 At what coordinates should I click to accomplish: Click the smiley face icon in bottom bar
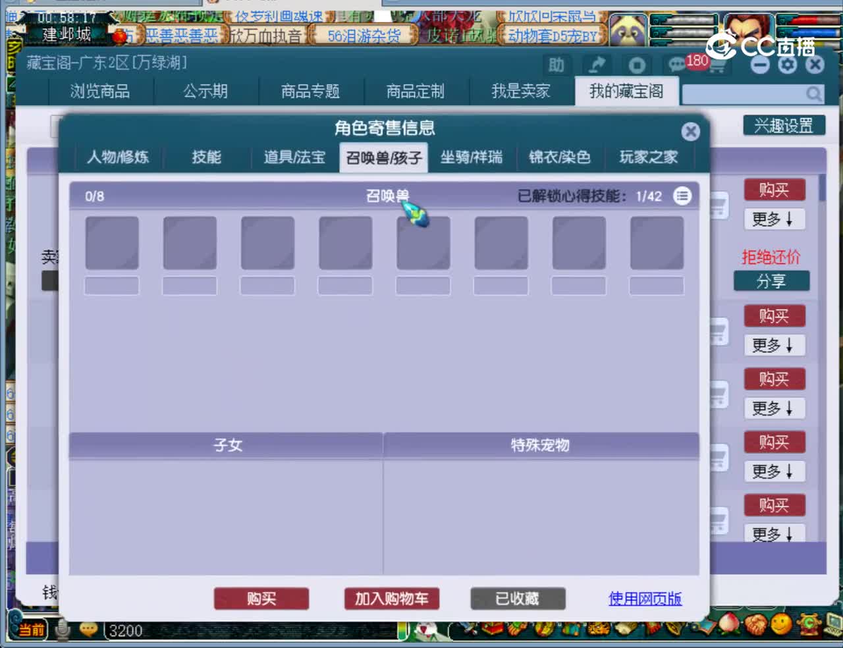point(782,623)
